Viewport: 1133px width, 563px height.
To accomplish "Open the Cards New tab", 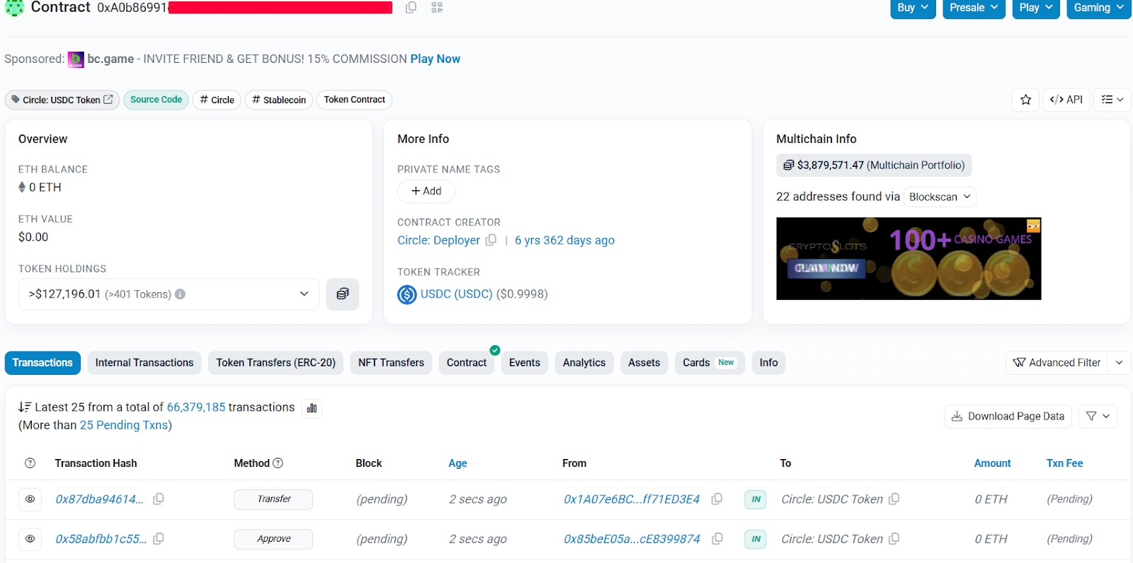I will coord(710,363).
